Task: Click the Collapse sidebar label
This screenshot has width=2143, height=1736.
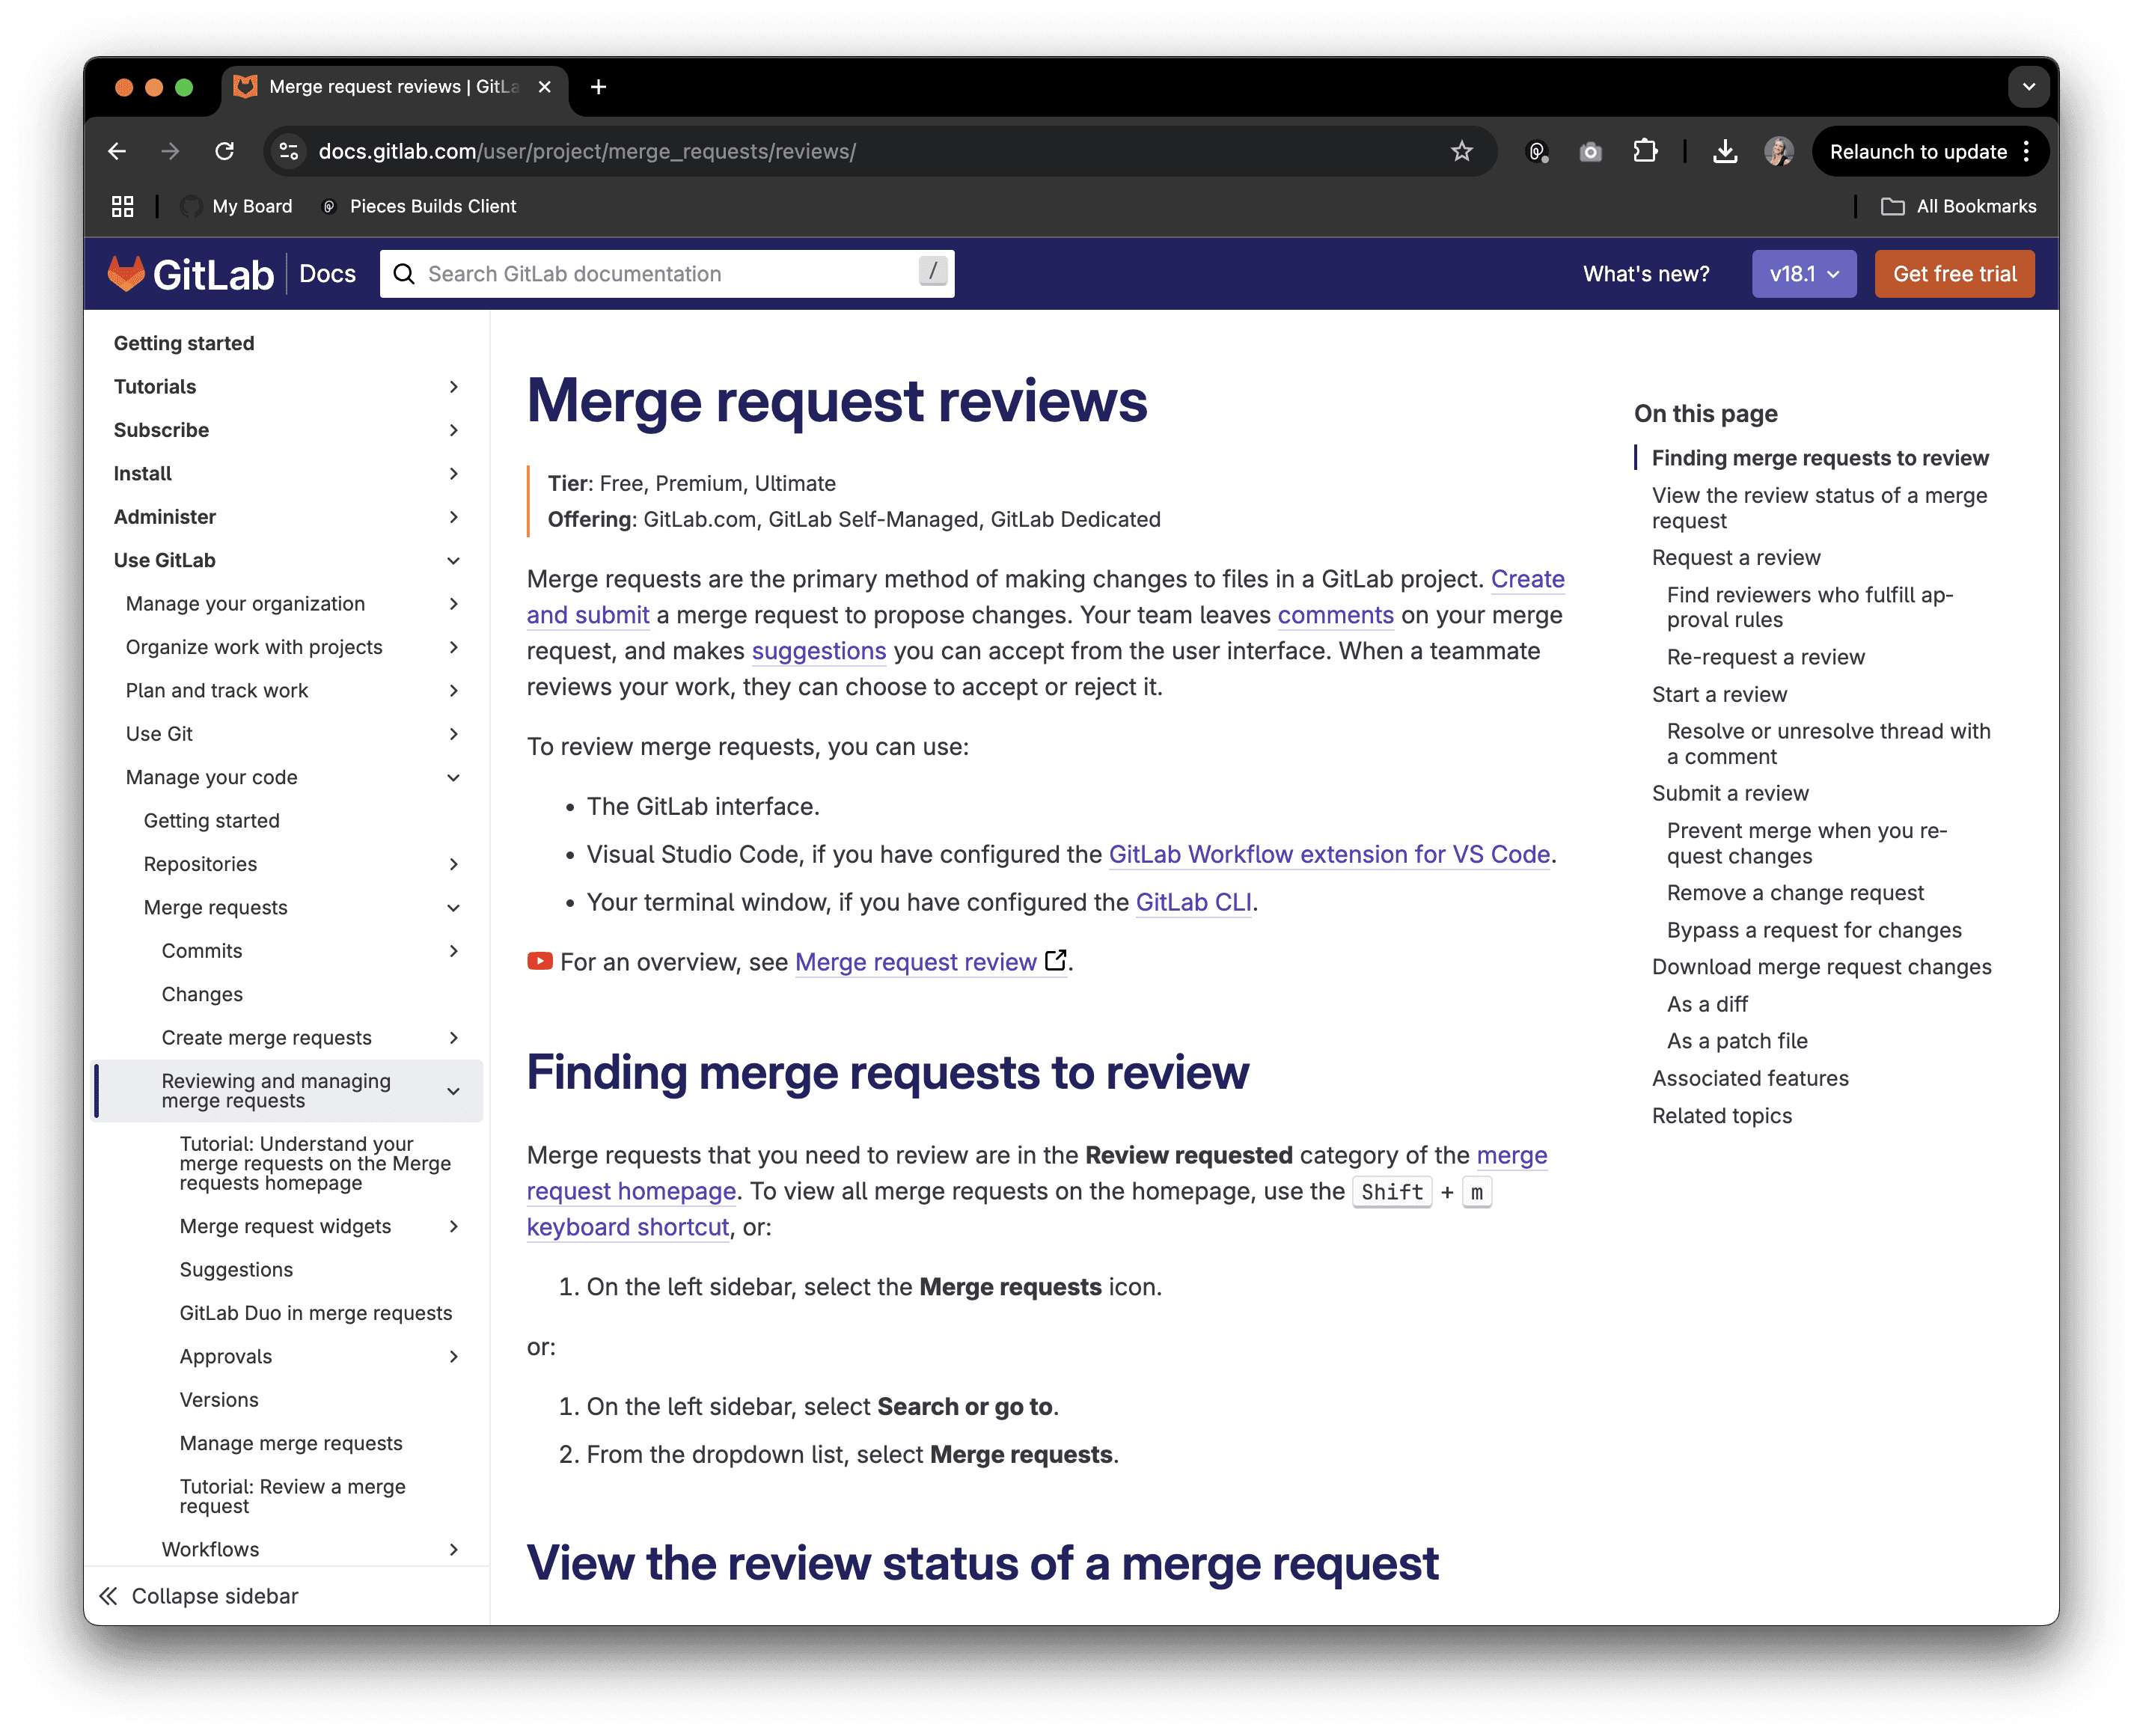Action: [215, 1596]
